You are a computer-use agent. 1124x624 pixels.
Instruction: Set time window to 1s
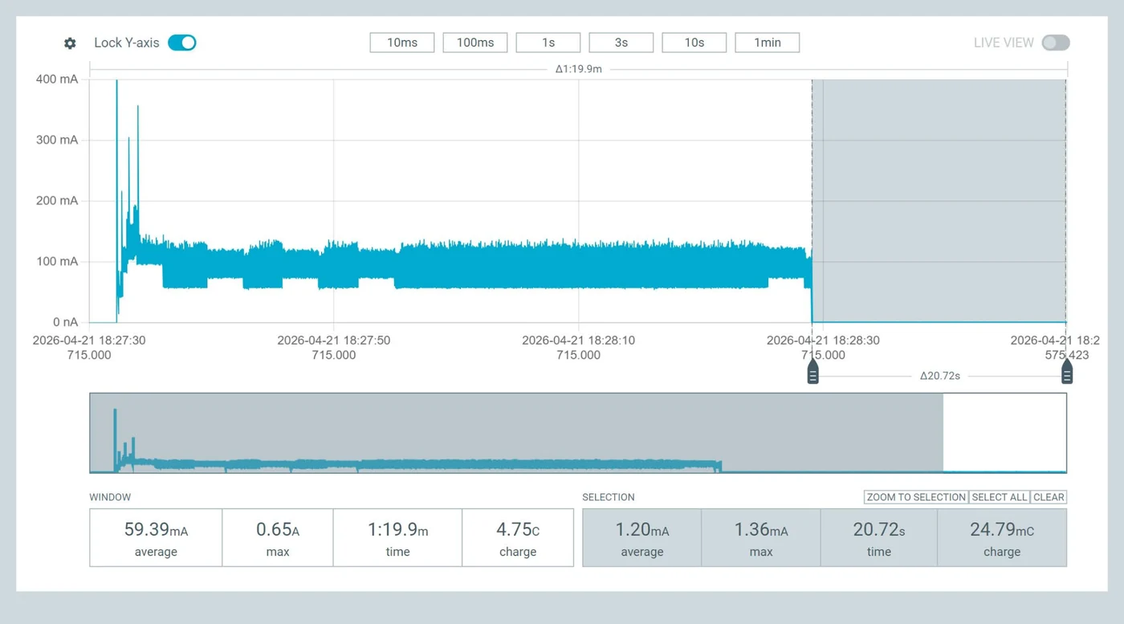[548, 43]
